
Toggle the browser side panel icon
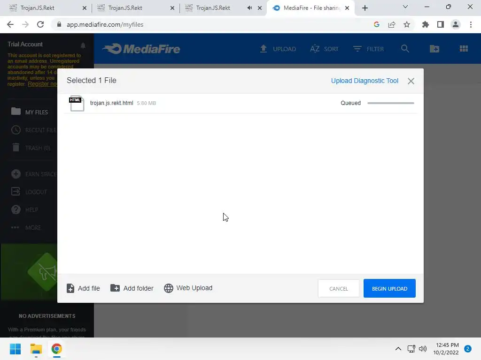pyautogui.click(x=441, y=24)
